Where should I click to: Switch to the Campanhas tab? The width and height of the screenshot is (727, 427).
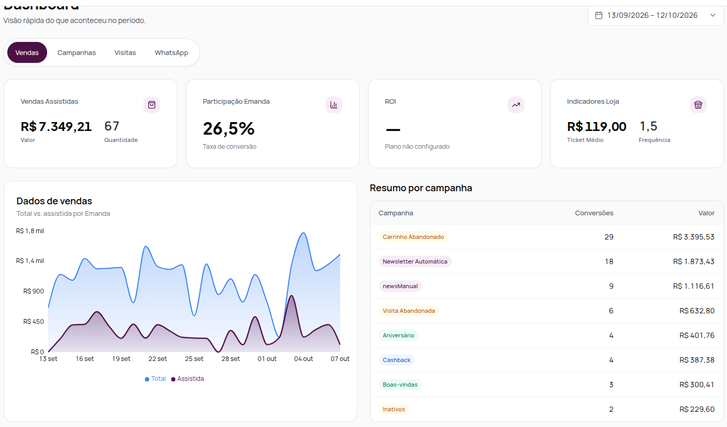76,52
